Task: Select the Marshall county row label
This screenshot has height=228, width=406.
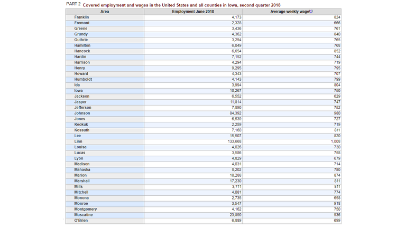Action: (x=82, y=181)
